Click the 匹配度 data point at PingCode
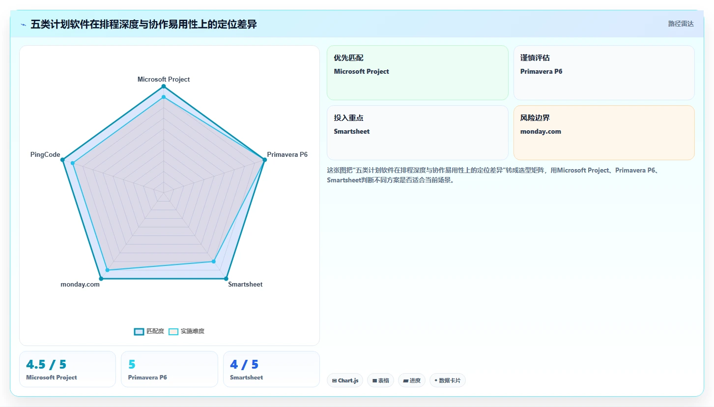 [x=62, y=160]
